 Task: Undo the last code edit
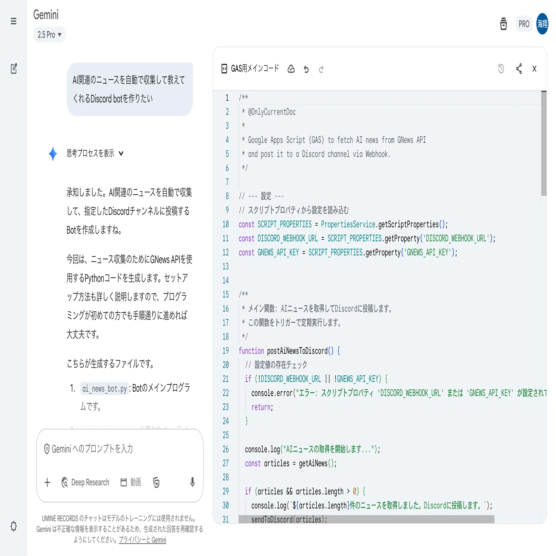pyautogui.click(x=306, y=69)
